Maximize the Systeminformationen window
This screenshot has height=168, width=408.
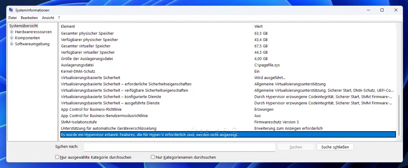click(x=382, y=10)
